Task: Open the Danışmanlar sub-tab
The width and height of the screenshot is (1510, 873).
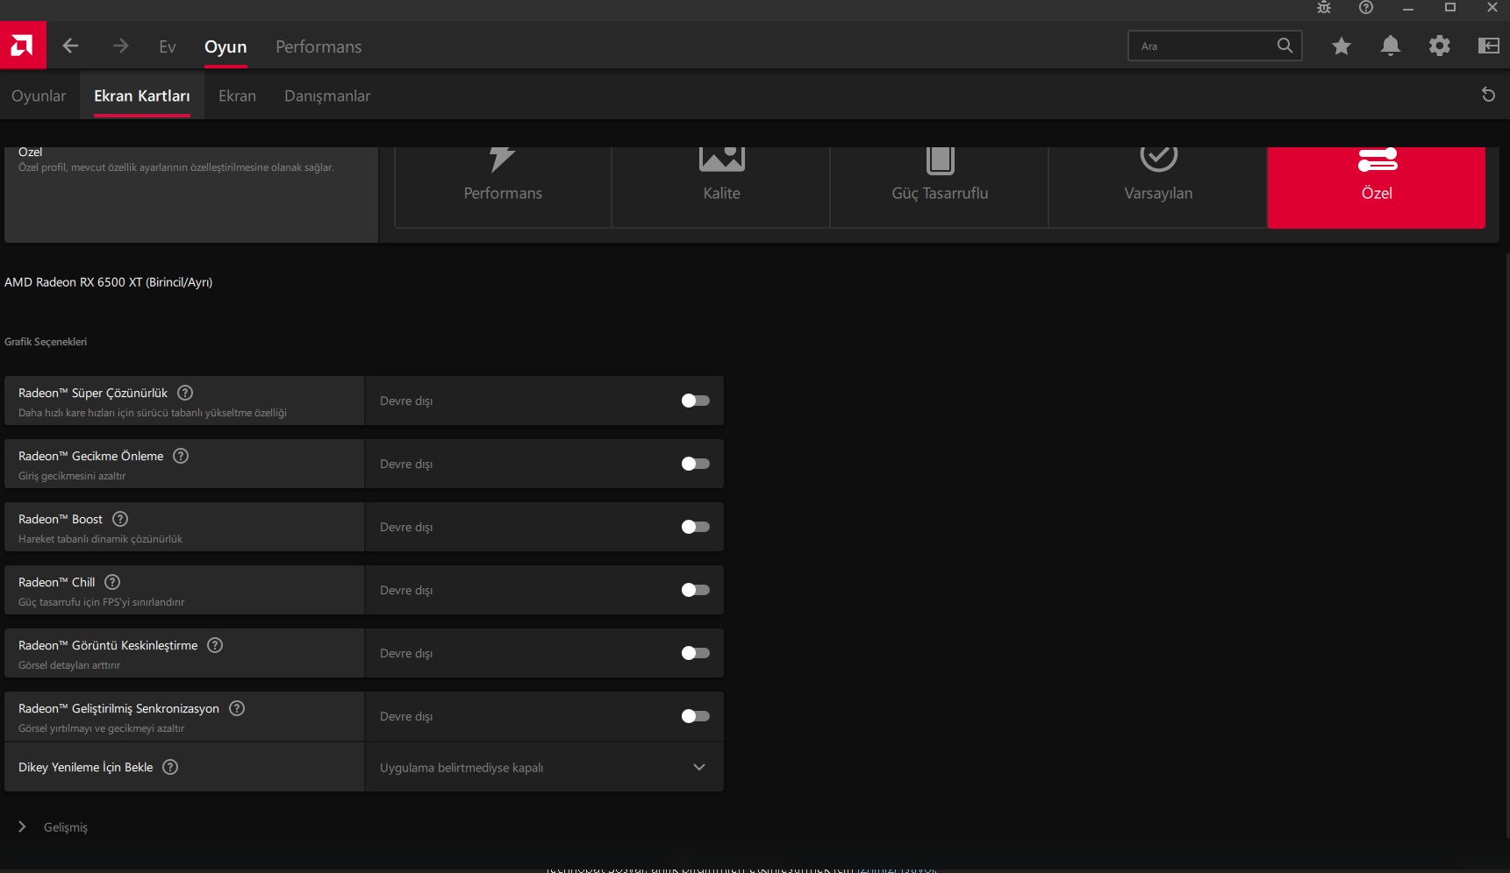Action: click(x=327, y=96)
